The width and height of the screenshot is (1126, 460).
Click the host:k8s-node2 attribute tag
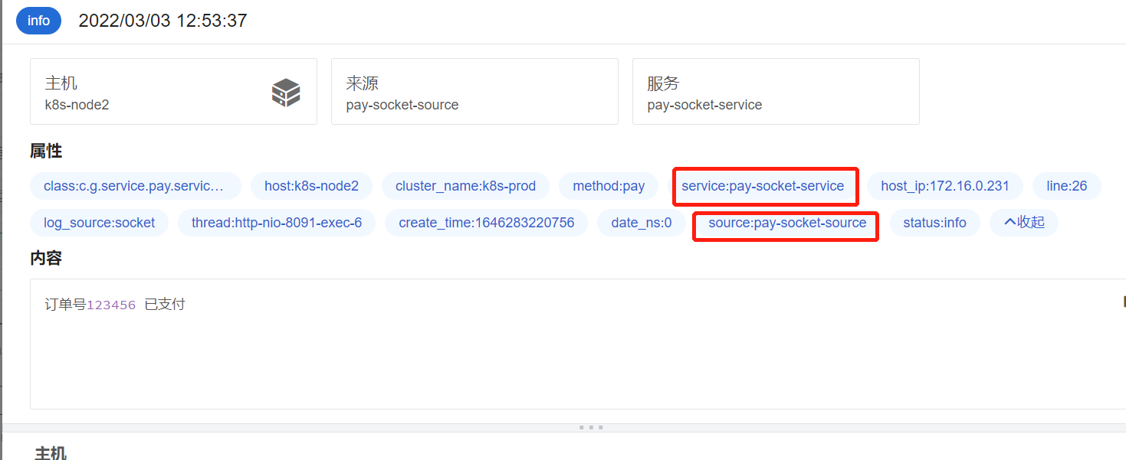pos(311,186)
